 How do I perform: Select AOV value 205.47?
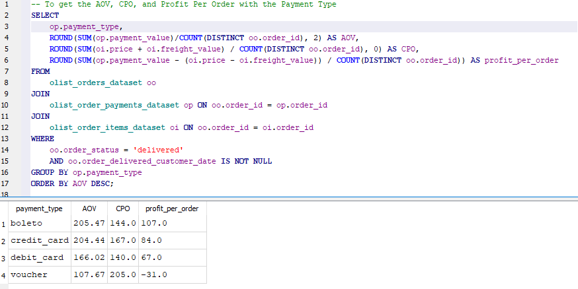(89, 223)
